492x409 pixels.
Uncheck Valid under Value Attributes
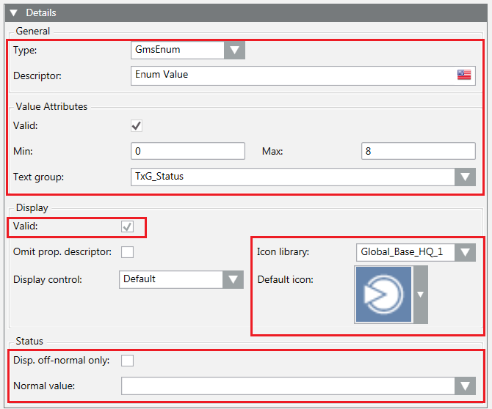pyautogui.click(x=137, y=126)
